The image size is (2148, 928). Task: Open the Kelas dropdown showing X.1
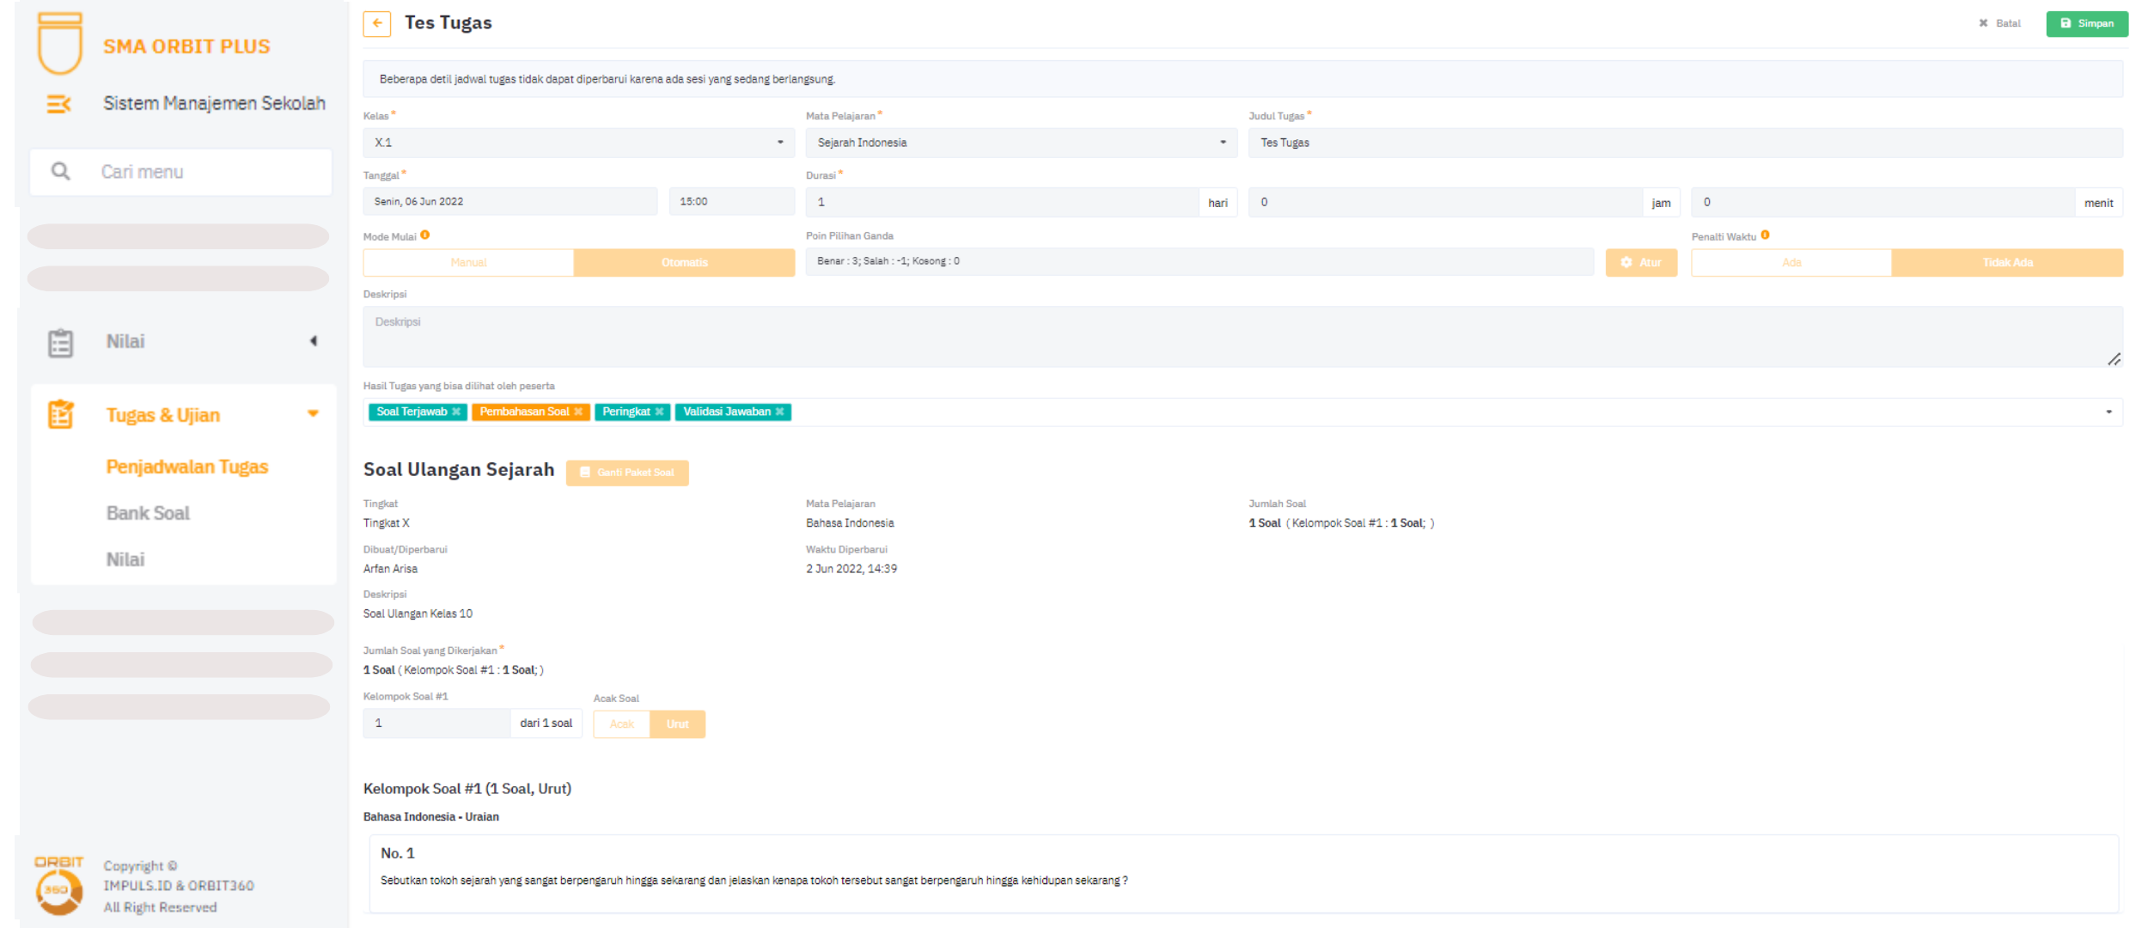click(577, 143)
